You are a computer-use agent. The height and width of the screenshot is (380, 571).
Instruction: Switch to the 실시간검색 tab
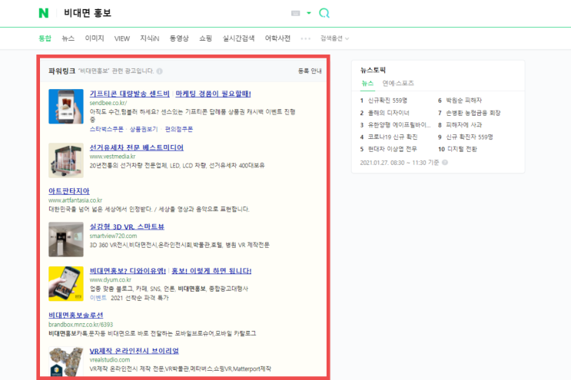click(x=238, y=38)
